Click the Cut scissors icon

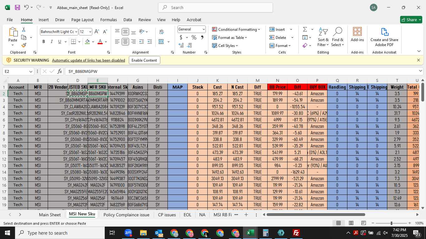[23, 30]
